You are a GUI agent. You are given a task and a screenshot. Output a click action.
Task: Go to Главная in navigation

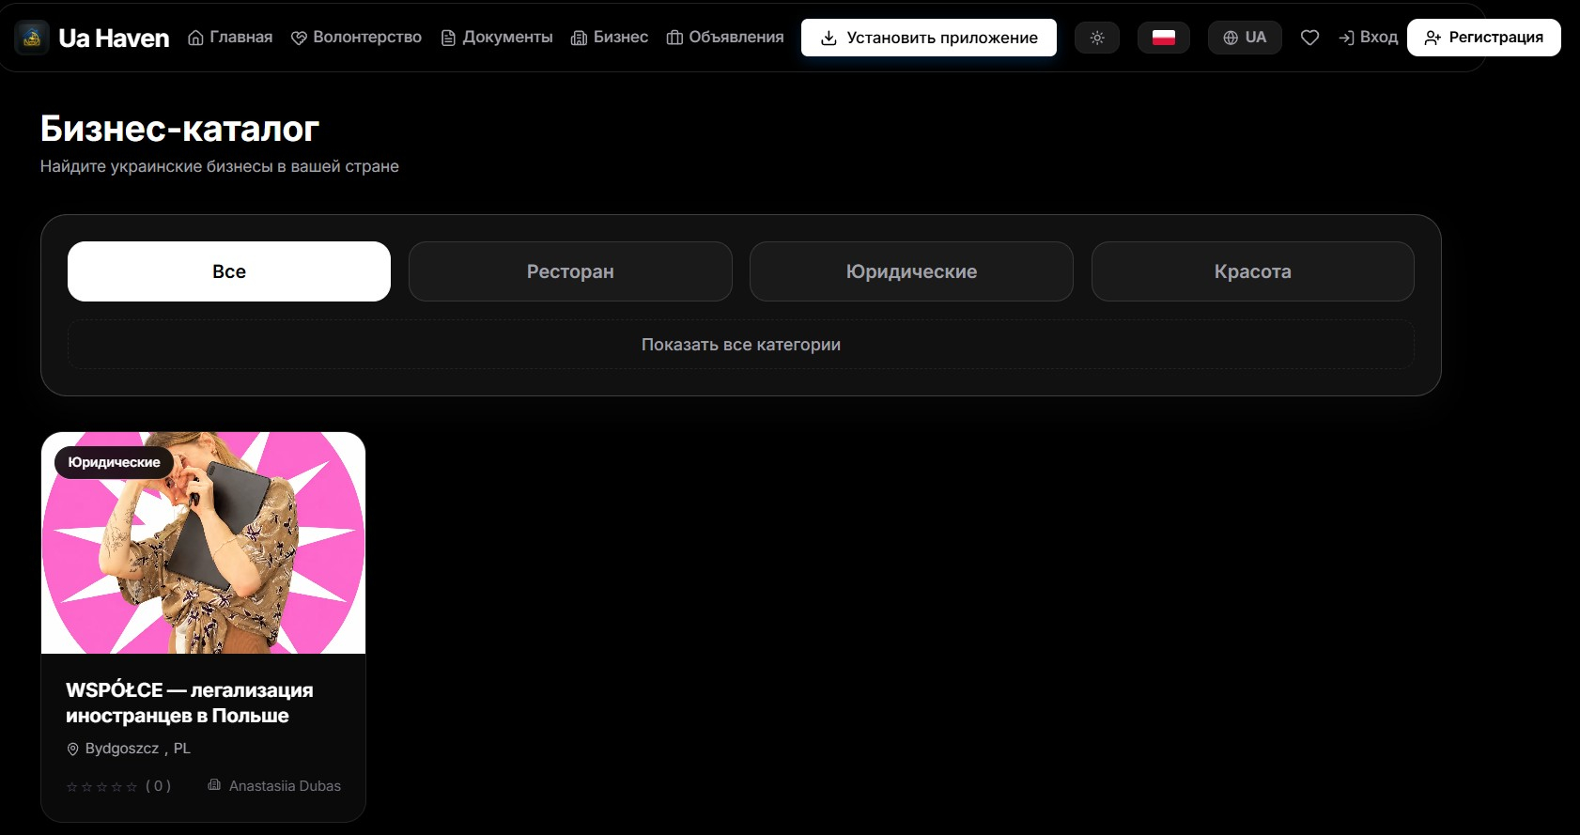230,38
